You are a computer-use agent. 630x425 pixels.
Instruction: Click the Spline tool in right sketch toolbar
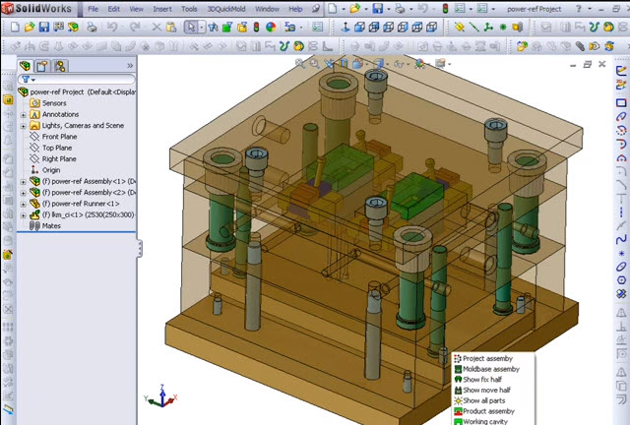[x=621, y=239]
